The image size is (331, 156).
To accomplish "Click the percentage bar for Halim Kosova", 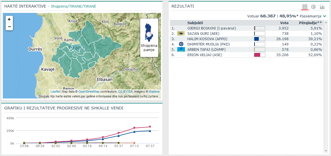I will (x=260, y=39).
